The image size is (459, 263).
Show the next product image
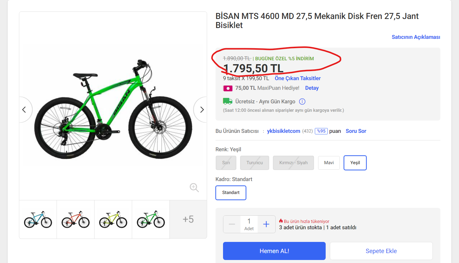(202, 110)
